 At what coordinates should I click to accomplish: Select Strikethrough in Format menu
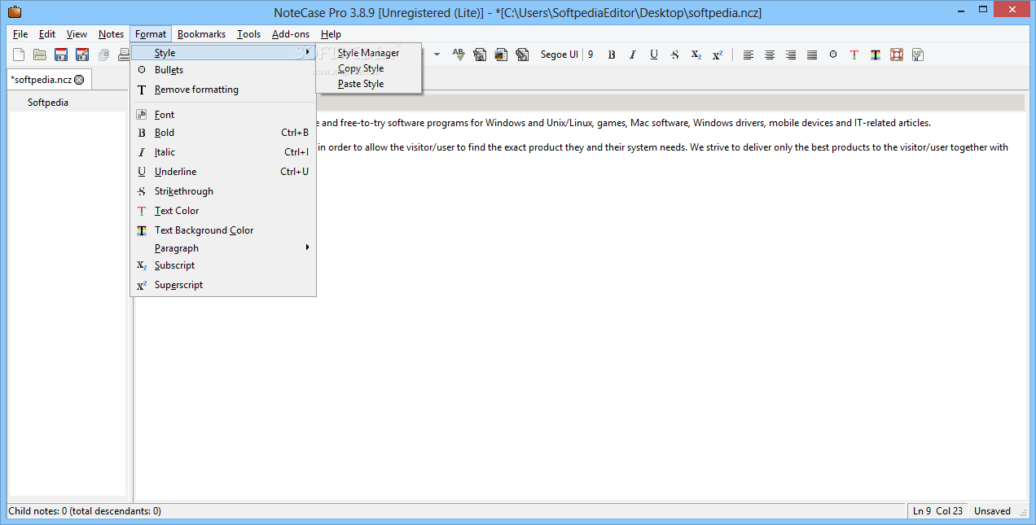point(223,191)
